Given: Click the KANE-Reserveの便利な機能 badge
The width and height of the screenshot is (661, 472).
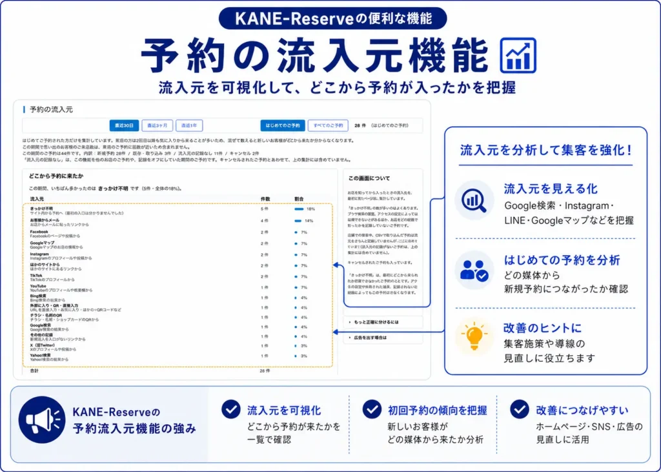Looking at the screenshot, I should [333, 18].
